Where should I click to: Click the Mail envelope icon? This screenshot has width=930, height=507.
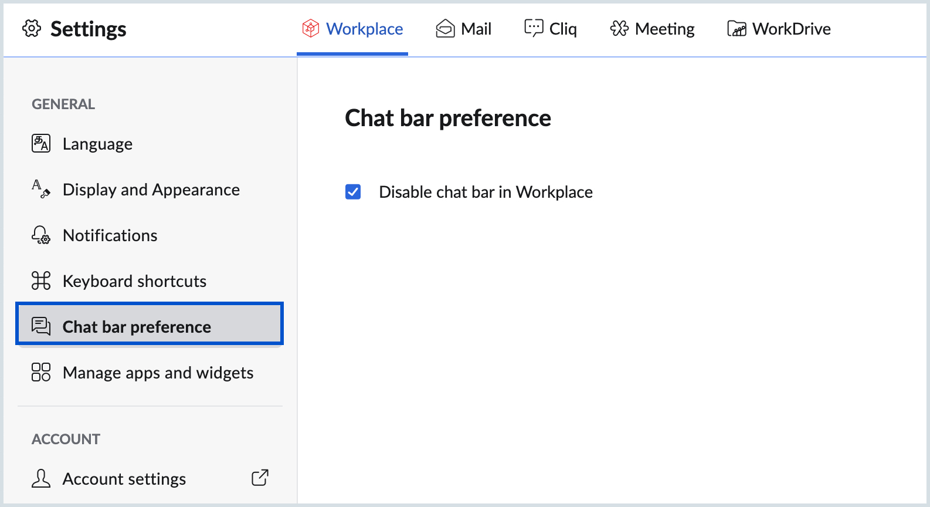coord(445,28)
